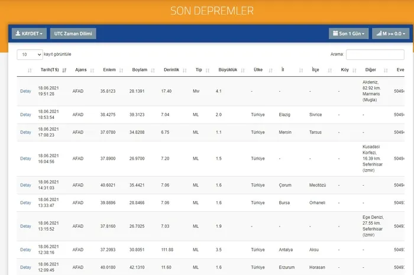This screenshot has height=275, width=414.
Task: Select the Orhaneli district cell
Action: (x=317, y=203)
